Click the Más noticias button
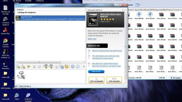The image size is (182, 102). [x=96, y=71]
